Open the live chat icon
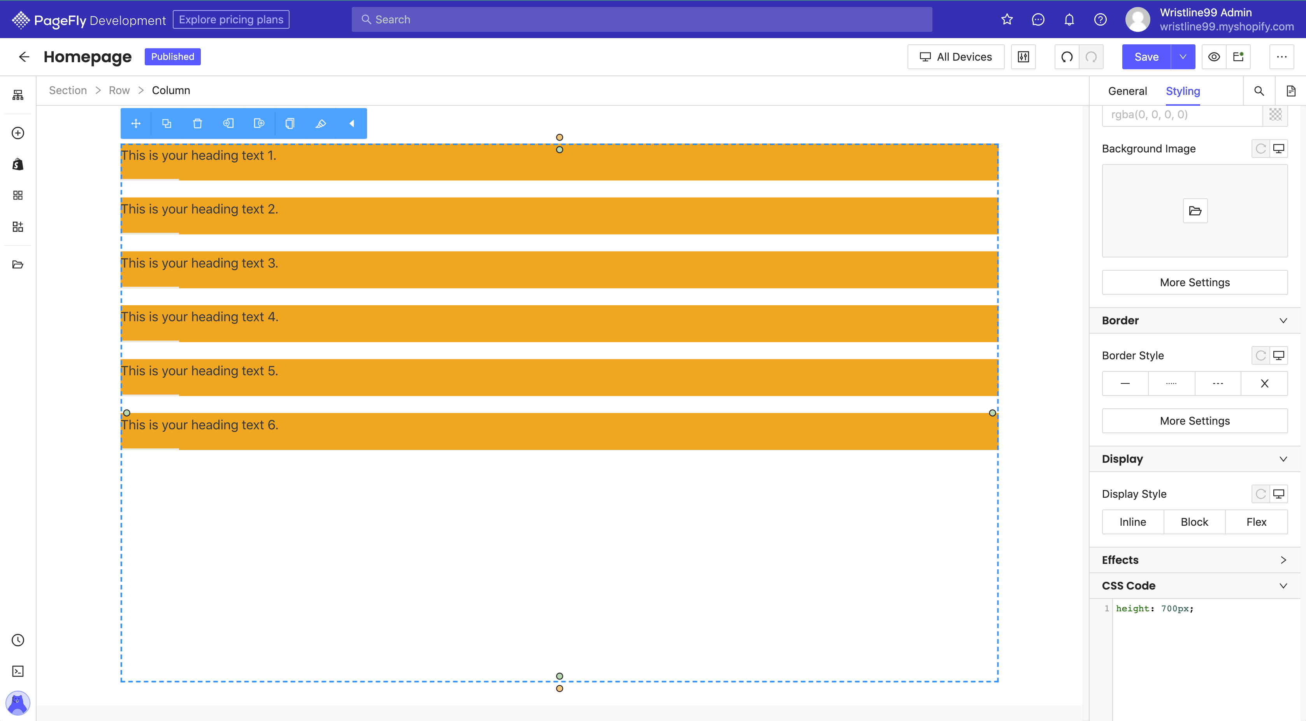Screen dimensions: 1306x721 tap(1038, 19)
